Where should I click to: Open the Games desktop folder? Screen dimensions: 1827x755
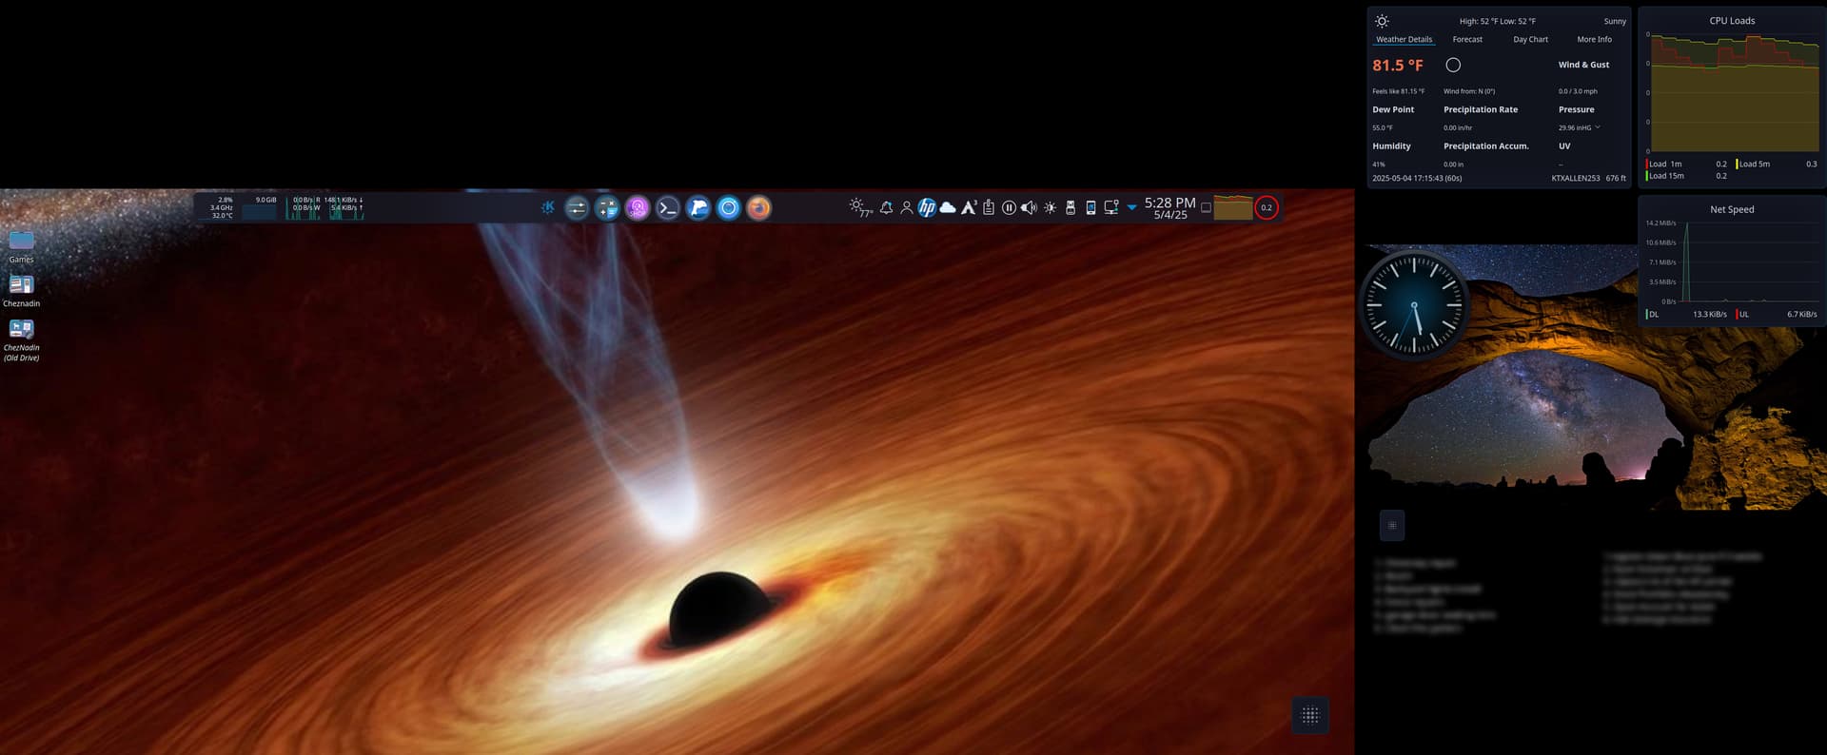coord(21,245)
